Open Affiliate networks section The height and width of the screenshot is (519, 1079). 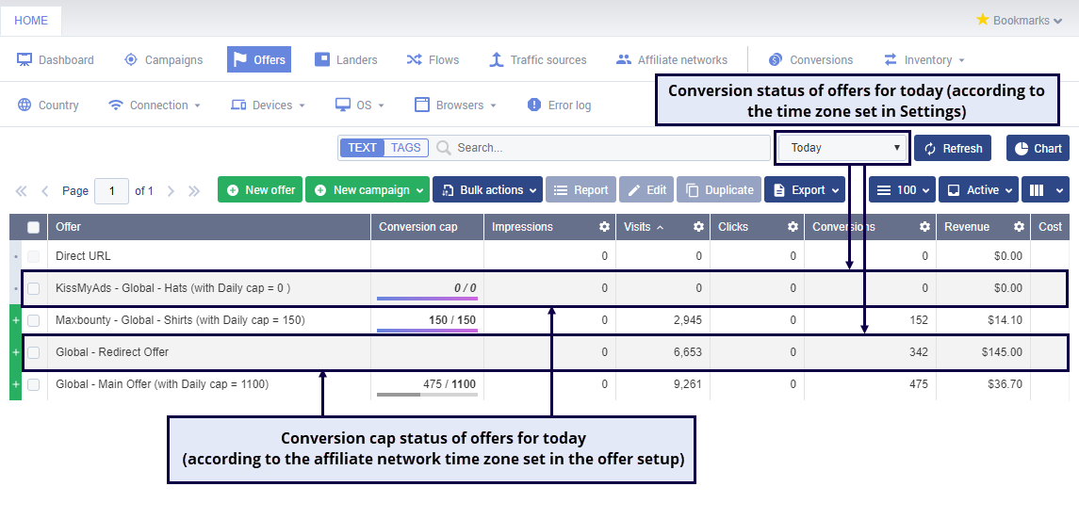[672, 59]
